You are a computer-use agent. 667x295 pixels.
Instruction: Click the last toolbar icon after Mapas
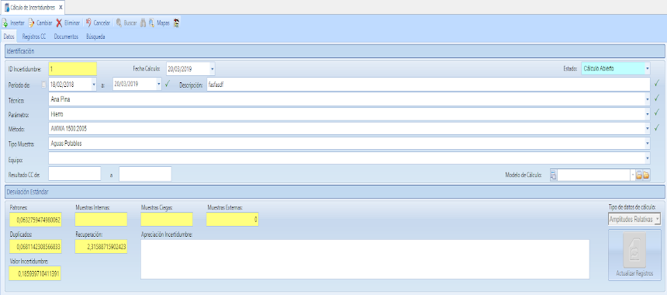point(176,23)
